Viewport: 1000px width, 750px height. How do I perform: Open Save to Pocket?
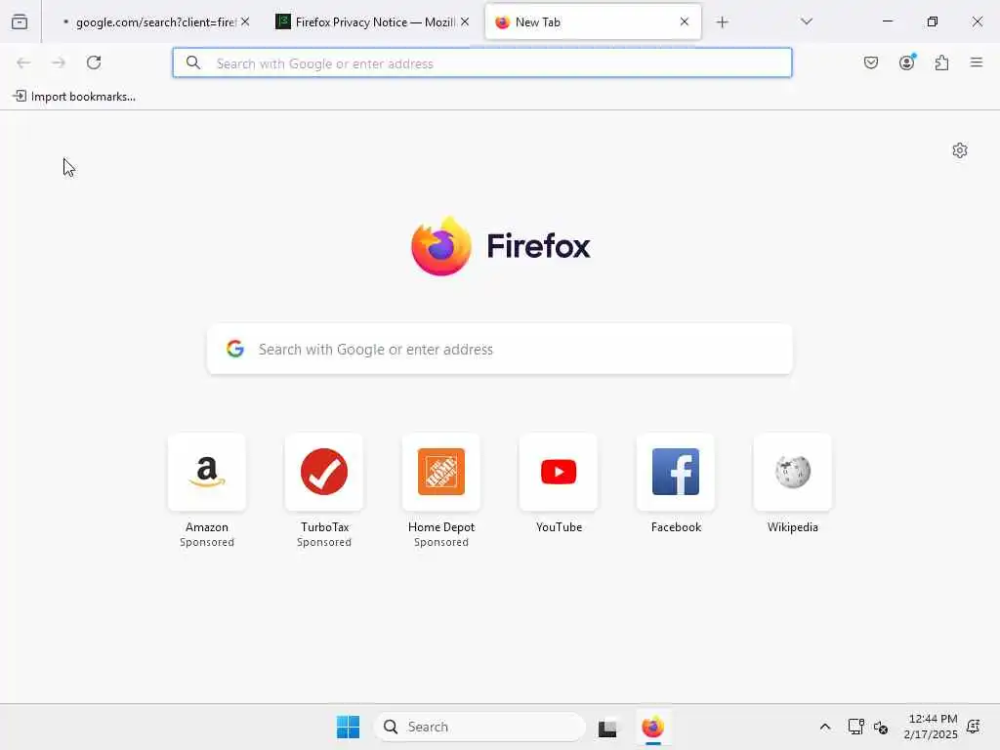871,62
